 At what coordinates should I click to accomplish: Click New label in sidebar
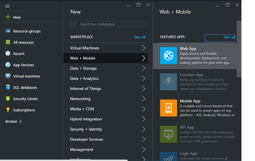click(17, 17)
